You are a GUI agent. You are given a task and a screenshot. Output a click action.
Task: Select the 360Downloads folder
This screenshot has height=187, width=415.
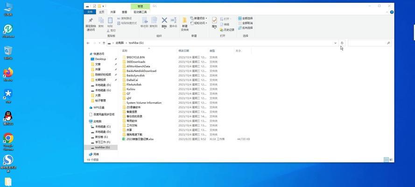[x=136, y=62]
